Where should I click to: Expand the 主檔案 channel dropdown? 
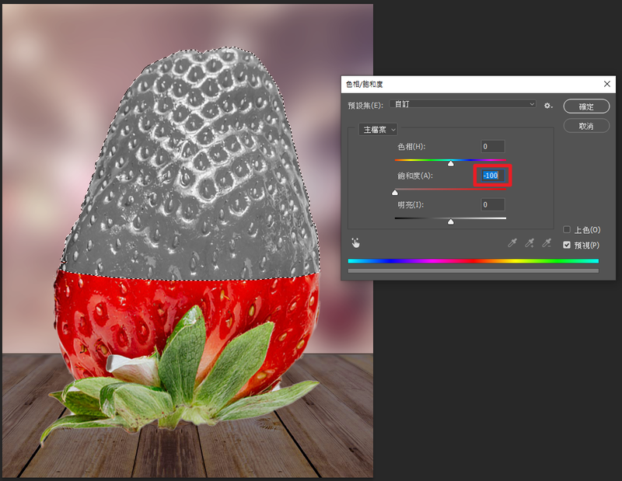pyautogui.click(x=378, y=130)
